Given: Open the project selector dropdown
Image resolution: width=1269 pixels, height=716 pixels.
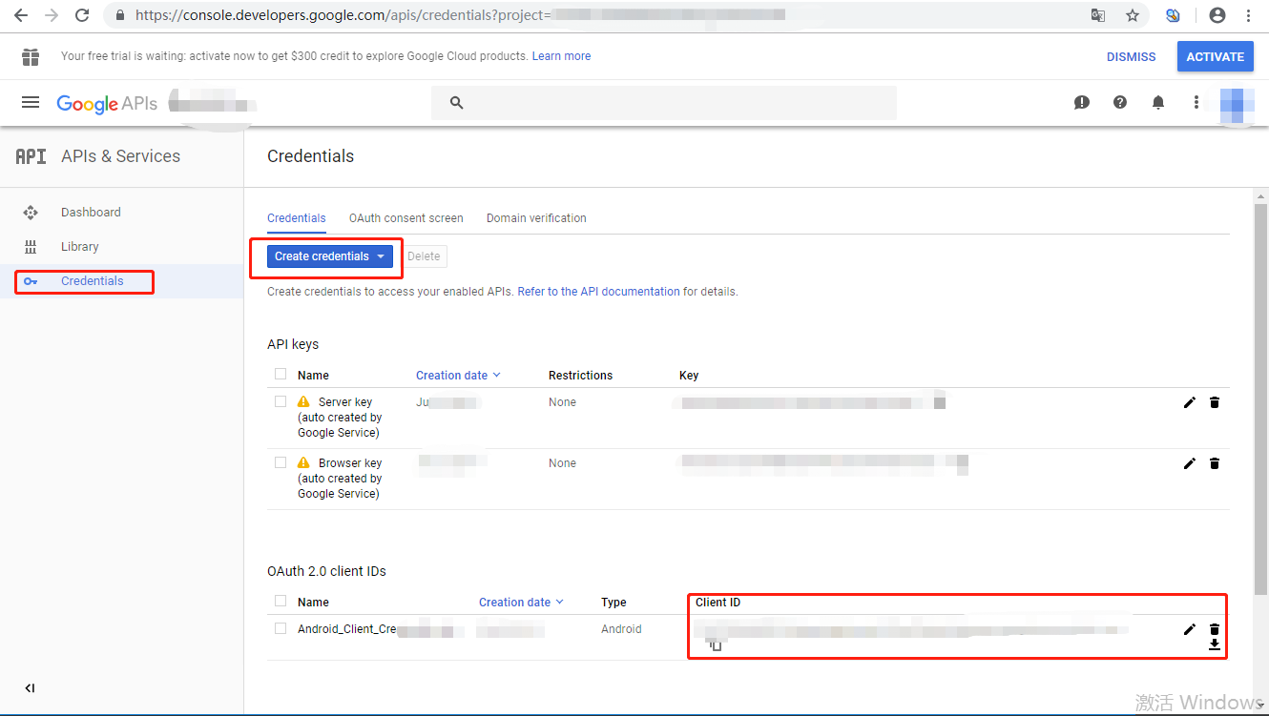Looking at the screenshot, I should pyautogui.click(x=215, y=104).
